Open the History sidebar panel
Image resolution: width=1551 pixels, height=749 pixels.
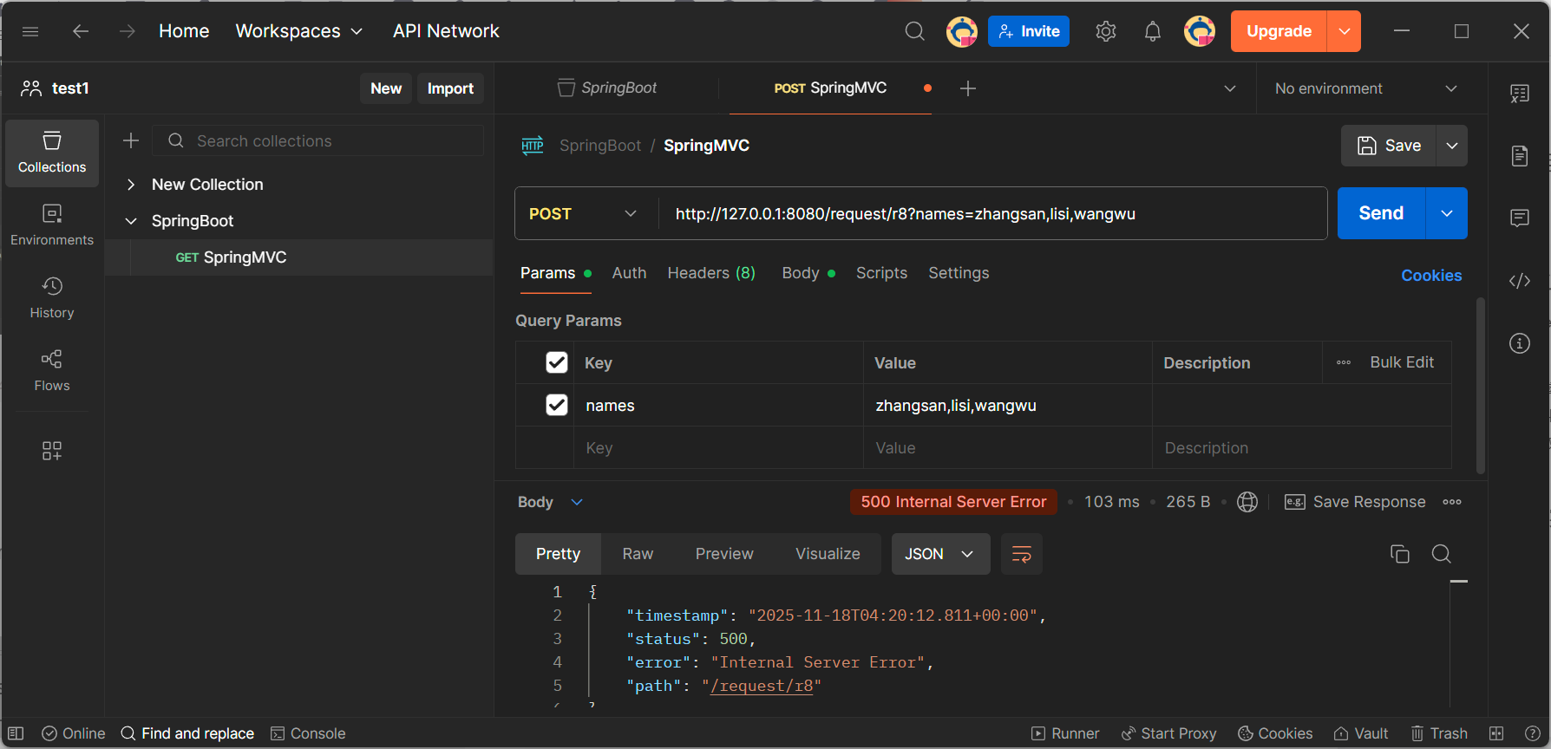[52, 296]
